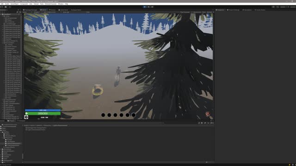Open the Package Manager tab
Viewport: 296px width, 166px height.
point(30,10)
